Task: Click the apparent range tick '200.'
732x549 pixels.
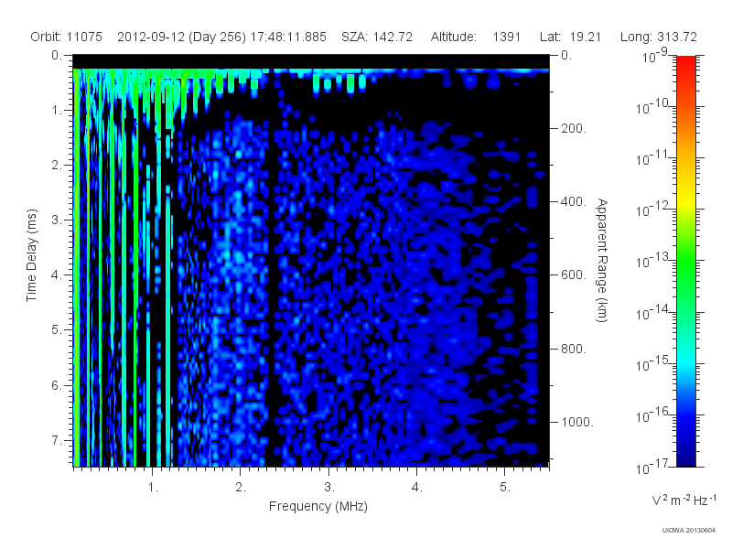Action: pos(574,128)
